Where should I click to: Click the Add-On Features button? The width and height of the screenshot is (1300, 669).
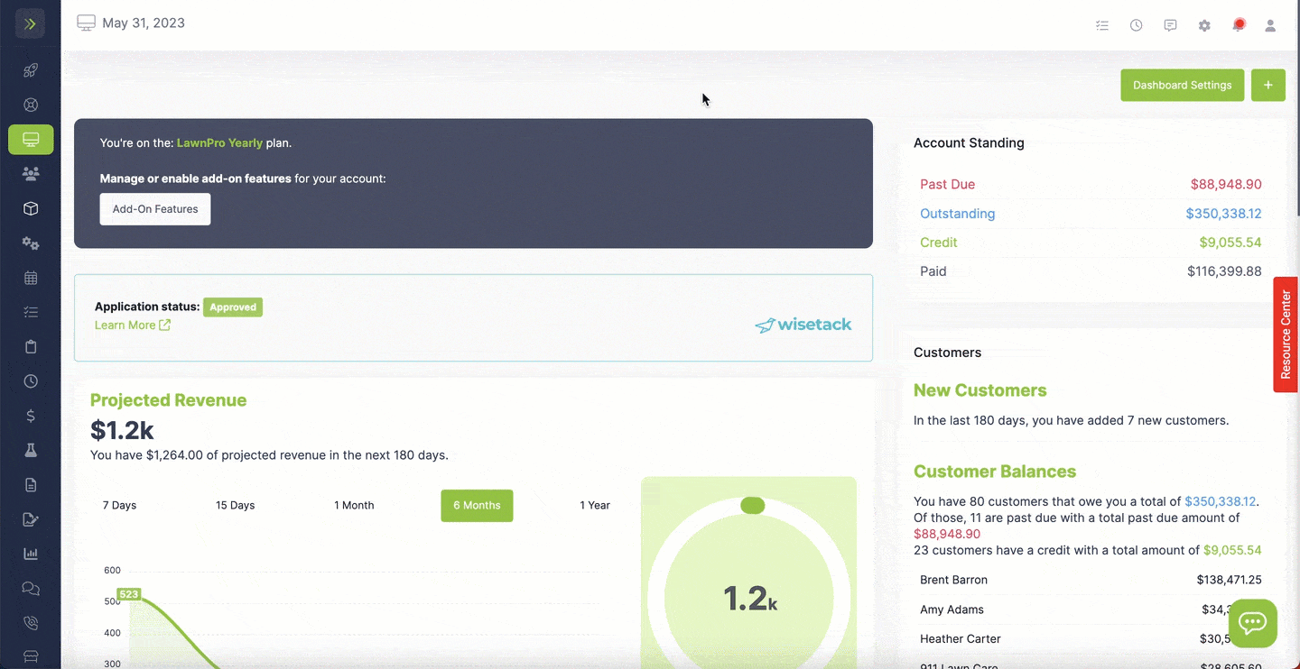pyautogui.click(x=155, y=209)
